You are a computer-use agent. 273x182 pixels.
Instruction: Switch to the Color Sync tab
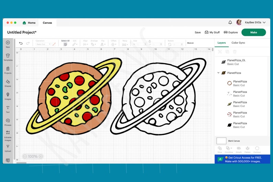(x=238, y=43)
